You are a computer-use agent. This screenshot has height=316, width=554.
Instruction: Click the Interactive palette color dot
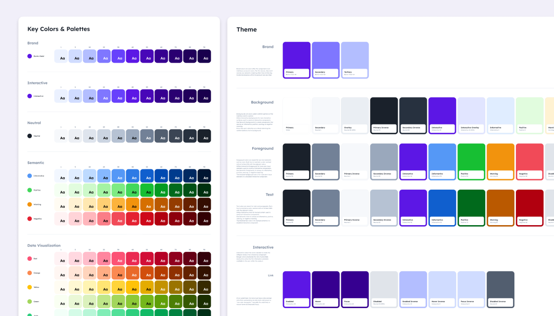click(x=30, y=96)
